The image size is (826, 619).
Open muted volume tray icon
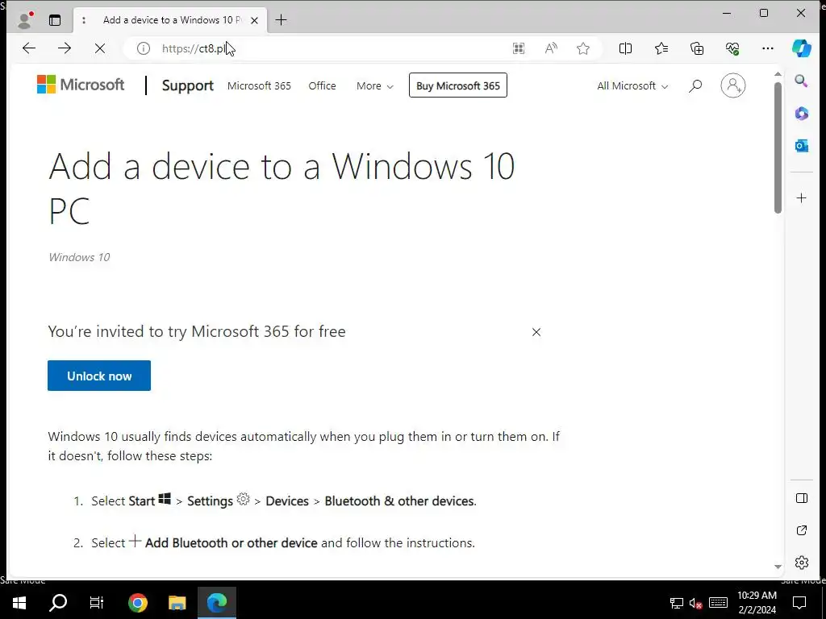pos(696,603)
